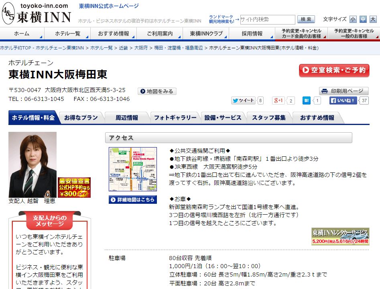This screenshot has height=289, width=380.
Task: Click the 最安値宣言 ¥300 OFF badge
Action: [74, 187]
